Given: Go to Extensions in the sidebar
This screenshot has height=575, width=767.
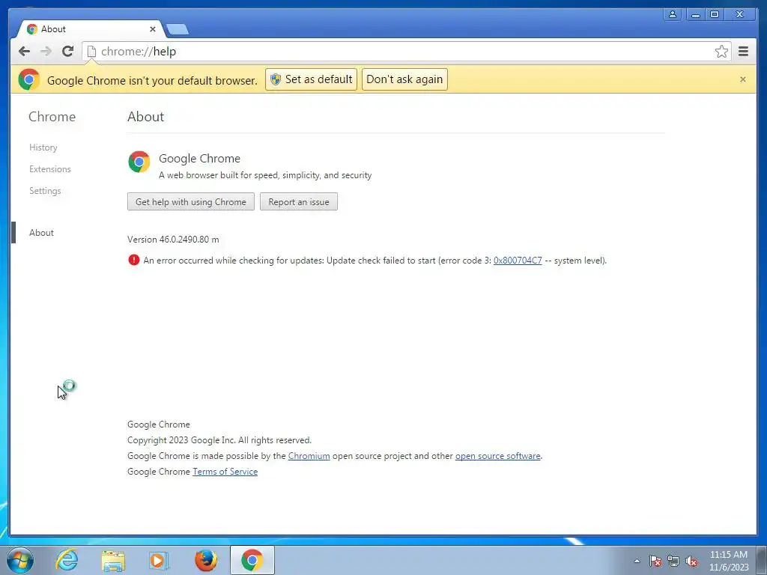Looking at the screenshot, I should 50,168.
